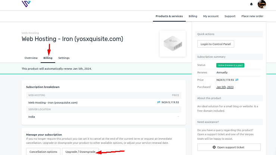
Task: Click Cancellation options button
Action: pos(43,152)
